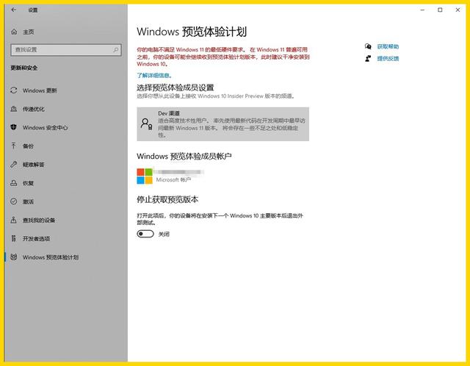
Task: Click the Windows 预览体验成员帐户 heading
Action: pyautogui.click(x=184, y=156)
